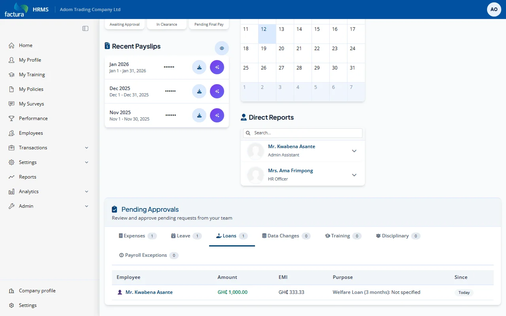Expand Mr. Kwabena Asante's report details

click(x=354, y=151)
